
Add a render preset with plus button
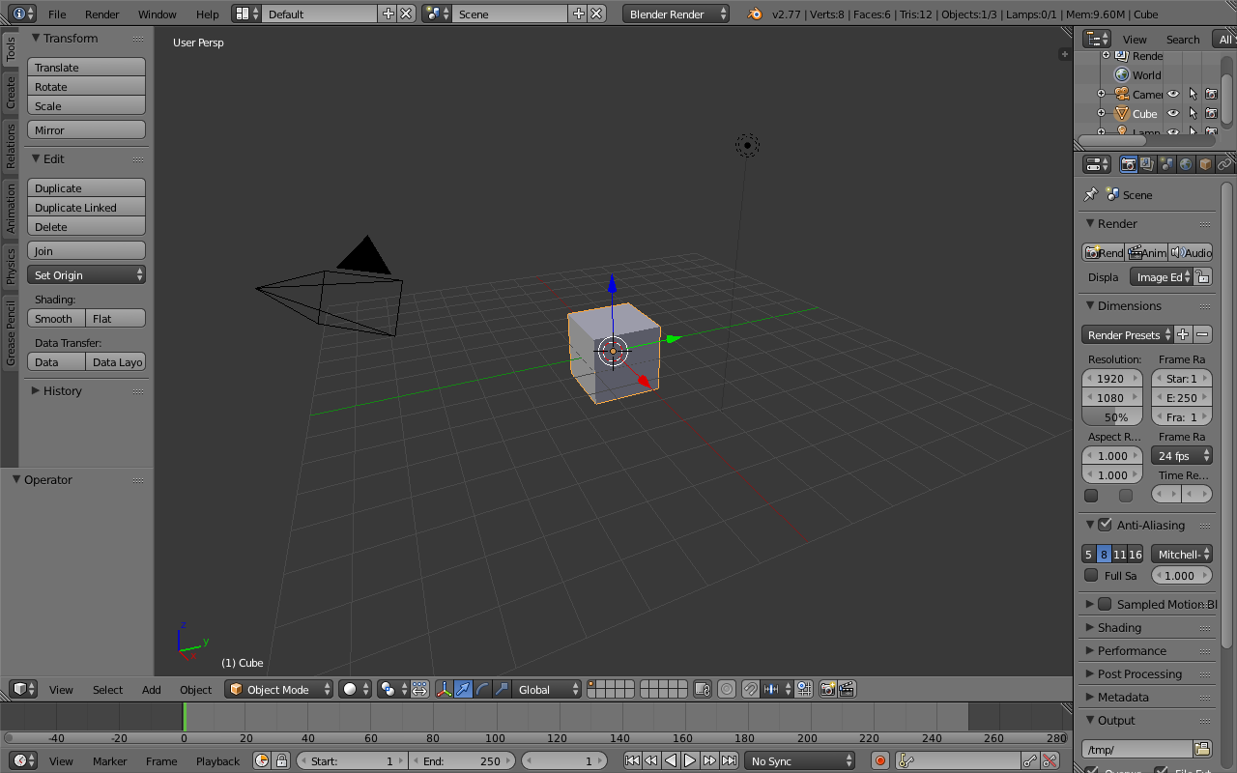click(x=1183, y=334)
